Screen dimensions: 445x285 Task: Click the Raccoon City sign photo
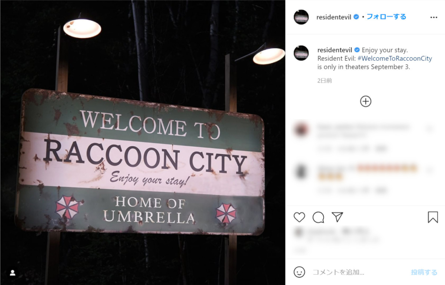[x=143, y=142]
